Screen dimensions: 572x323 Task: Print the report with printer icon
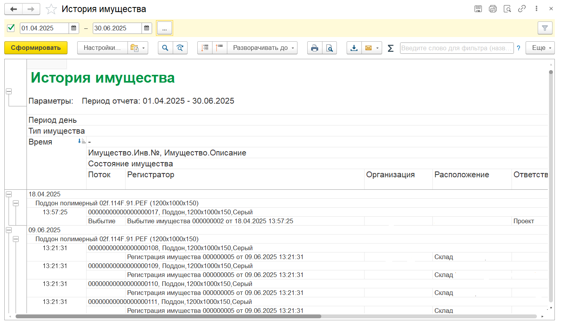(x=315, y=48)
